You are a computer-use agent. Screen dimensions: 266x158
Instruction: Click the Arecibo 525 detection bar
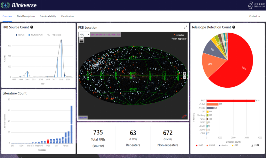coord(210,108)
